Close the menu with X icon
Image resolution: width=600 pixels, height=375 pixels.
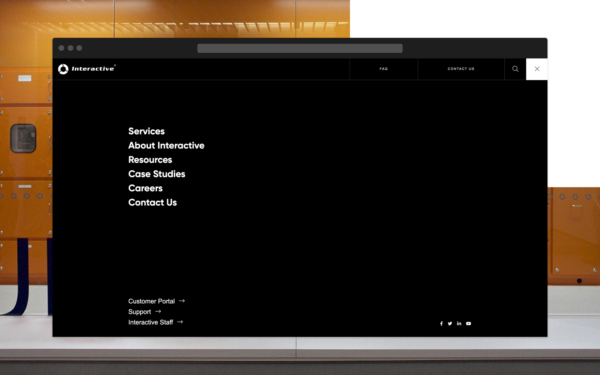(537, 69)
